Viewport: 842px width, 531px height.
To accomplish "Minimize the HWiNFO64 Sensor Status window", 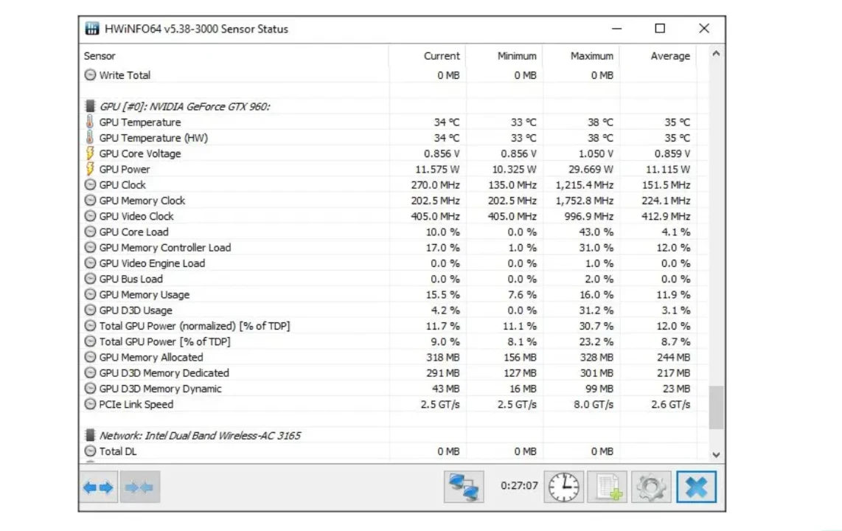I will tap(616, 29).
